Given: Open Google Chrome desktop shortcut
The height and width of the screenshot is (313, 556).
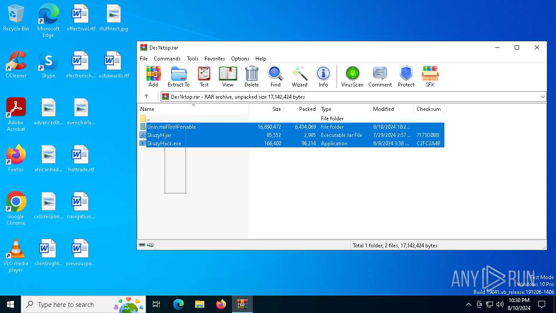Looking at the screenshot, I should click(16, 209).
